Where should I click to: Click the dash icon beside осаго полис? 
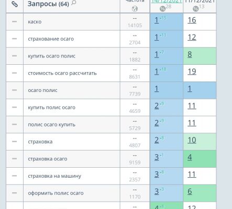tap(15, 90)
